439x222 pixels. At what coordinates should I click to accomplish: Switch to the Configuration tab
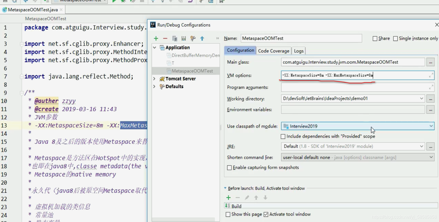point(240,50)
